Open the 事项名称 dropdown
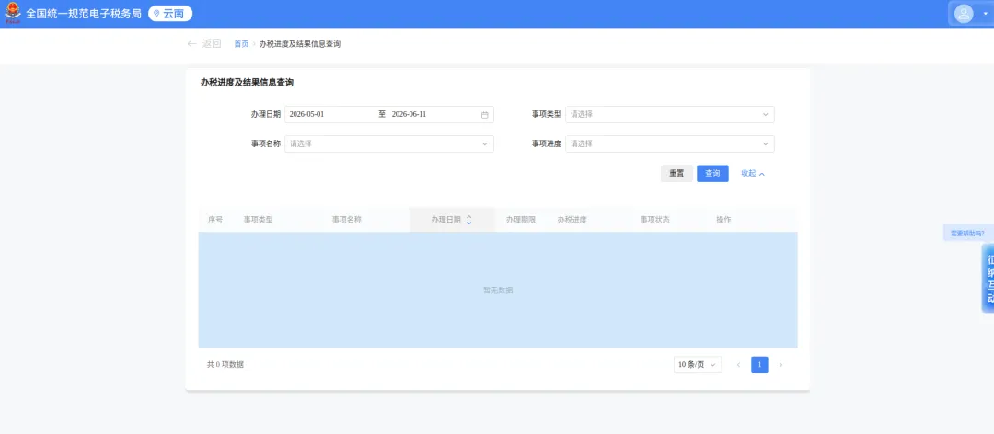 (x=389, y=143)
